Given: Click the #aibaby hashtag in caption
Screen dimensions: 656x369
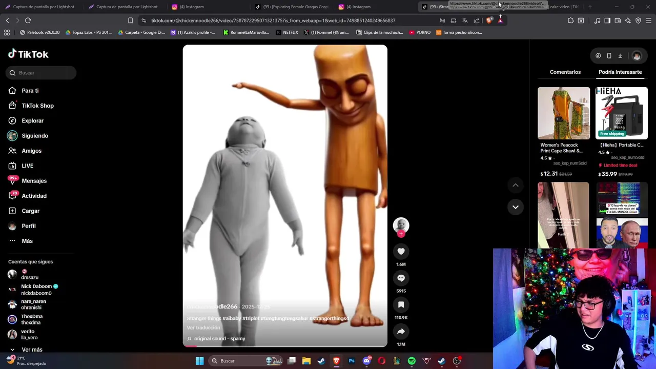Looking at the screenshot, I should pyautogui.click(x=232, y=318).
